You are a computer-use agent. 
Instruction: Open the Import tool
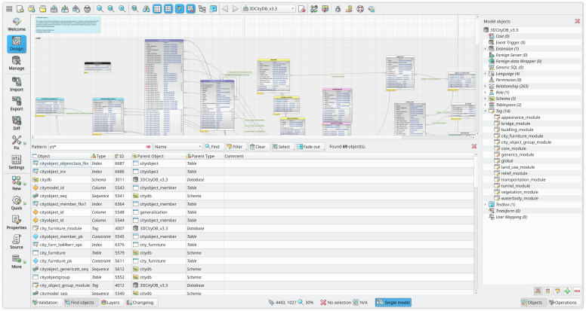tap(17, 84)
